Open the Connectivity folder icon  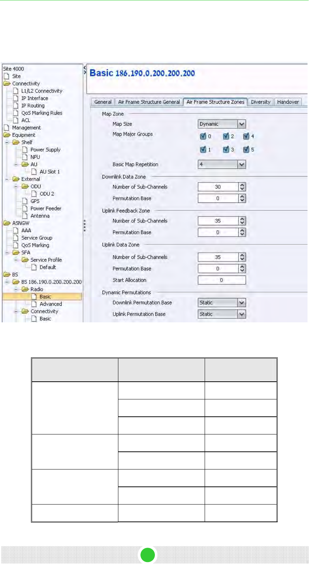7,84
